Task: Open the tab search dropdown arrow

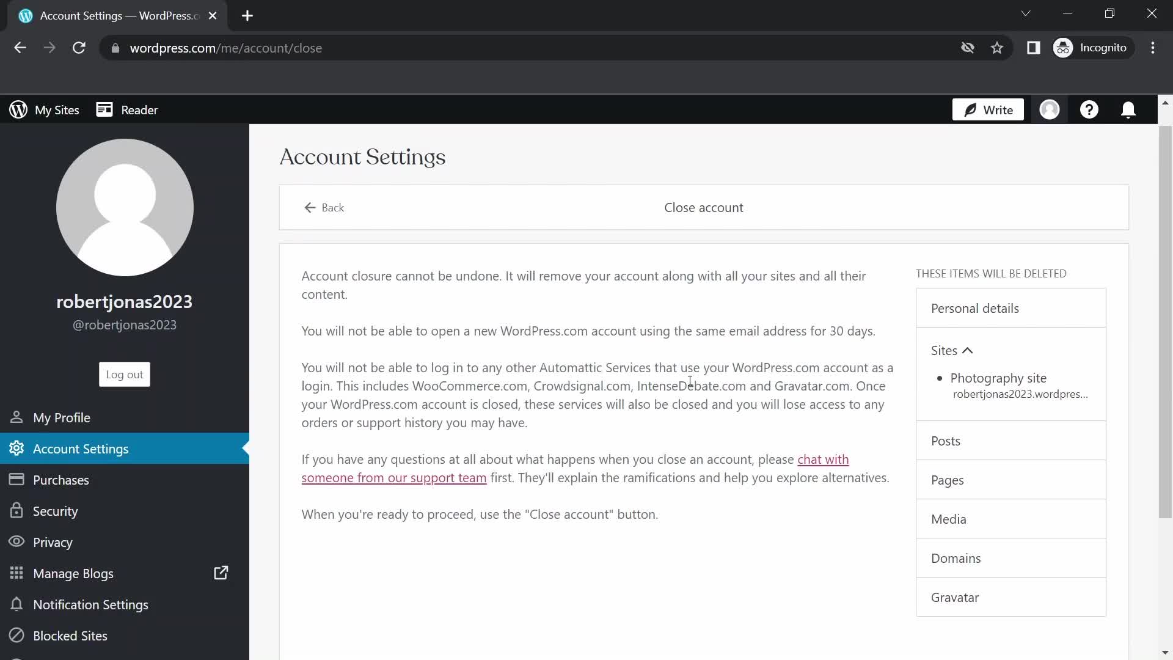Action: 1026,13
